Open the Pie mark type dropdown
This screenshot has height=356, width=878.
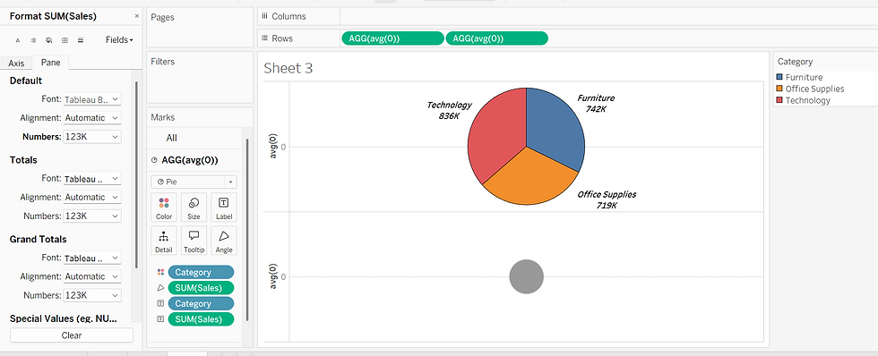194,182
